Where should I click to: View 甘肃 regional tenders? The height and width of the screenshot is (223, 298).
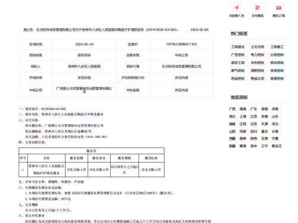coord(265,139)
